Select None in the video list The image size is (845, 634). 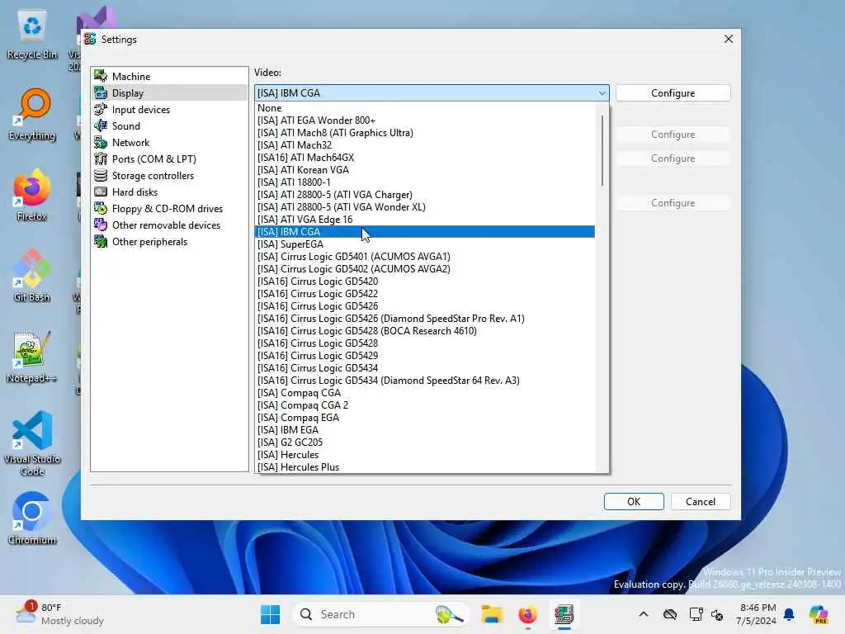[425, 108]
